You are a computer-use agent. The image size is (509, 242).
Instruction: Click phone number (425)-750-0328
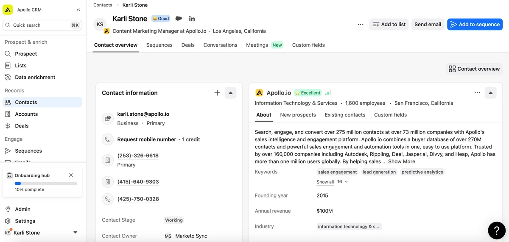point(138,199)
